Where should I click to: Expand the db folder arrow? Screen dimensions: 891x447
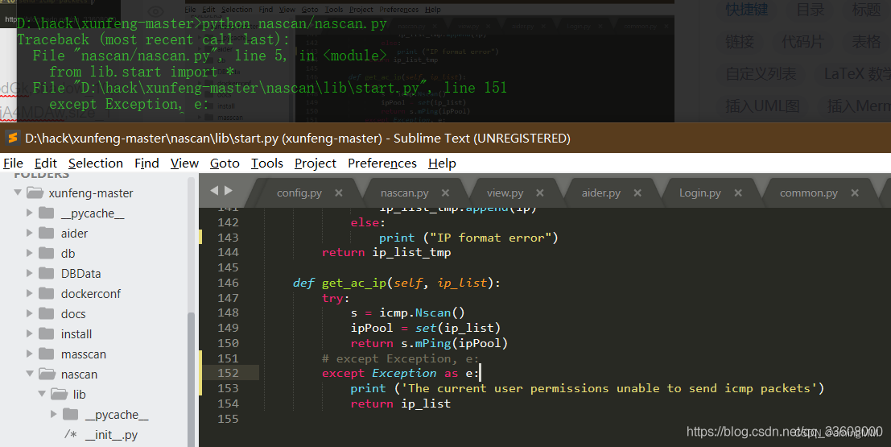pos(30,253)
